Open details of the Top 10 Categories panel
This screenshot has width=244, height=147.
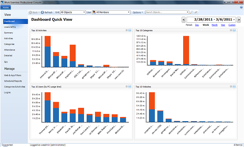point(234,30)
